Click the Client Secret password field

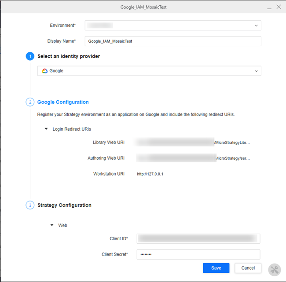pyautogui.click(x=198, y=254)
